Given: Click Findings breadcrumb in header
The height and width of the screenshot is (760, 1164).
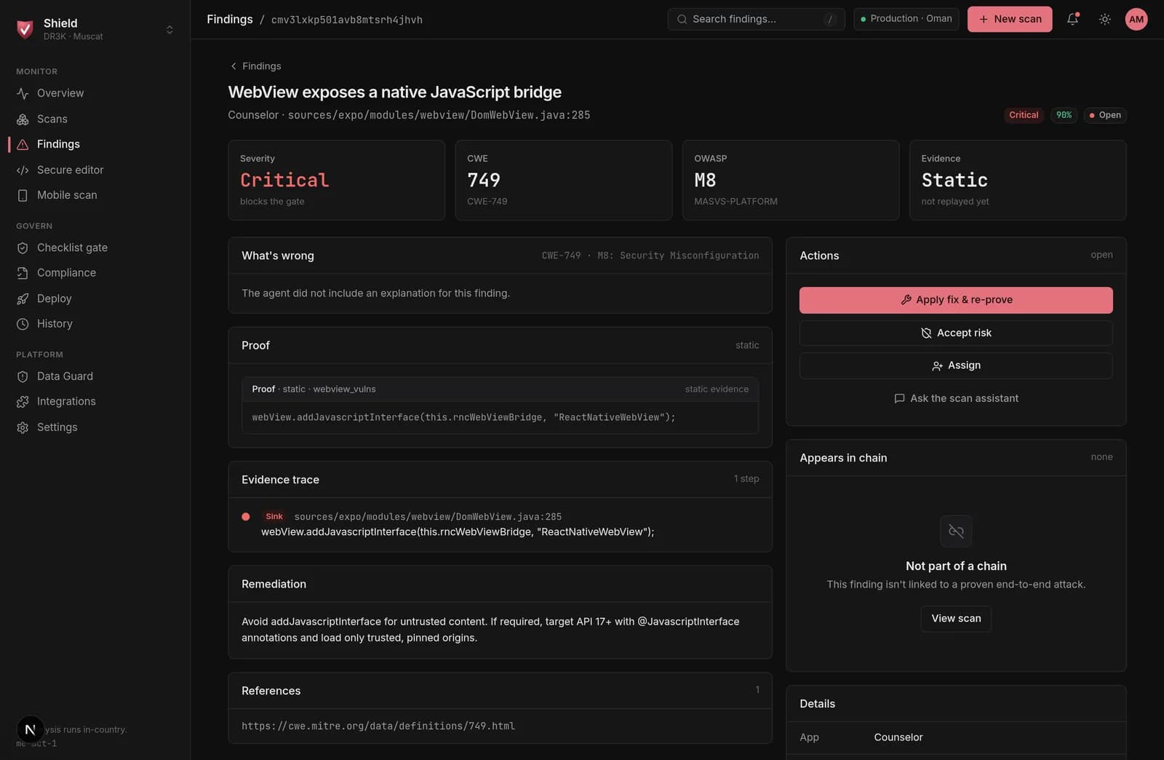Looking at the screenshot, I should coord(230,20).
